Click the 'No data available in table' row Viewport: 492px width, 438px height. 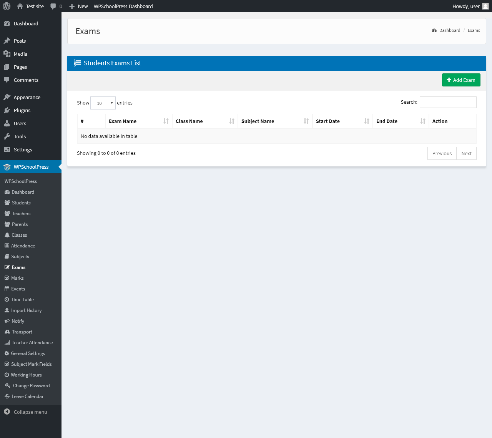[277, 136]
